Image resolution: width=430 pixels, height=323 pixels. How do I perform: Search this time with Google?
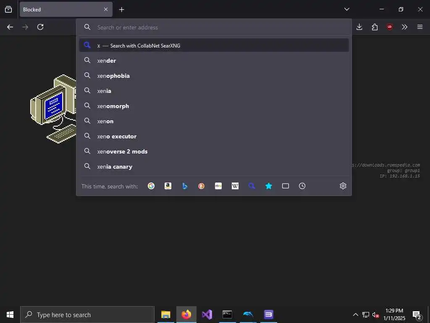pyautogui.click(x=151, y=186)
